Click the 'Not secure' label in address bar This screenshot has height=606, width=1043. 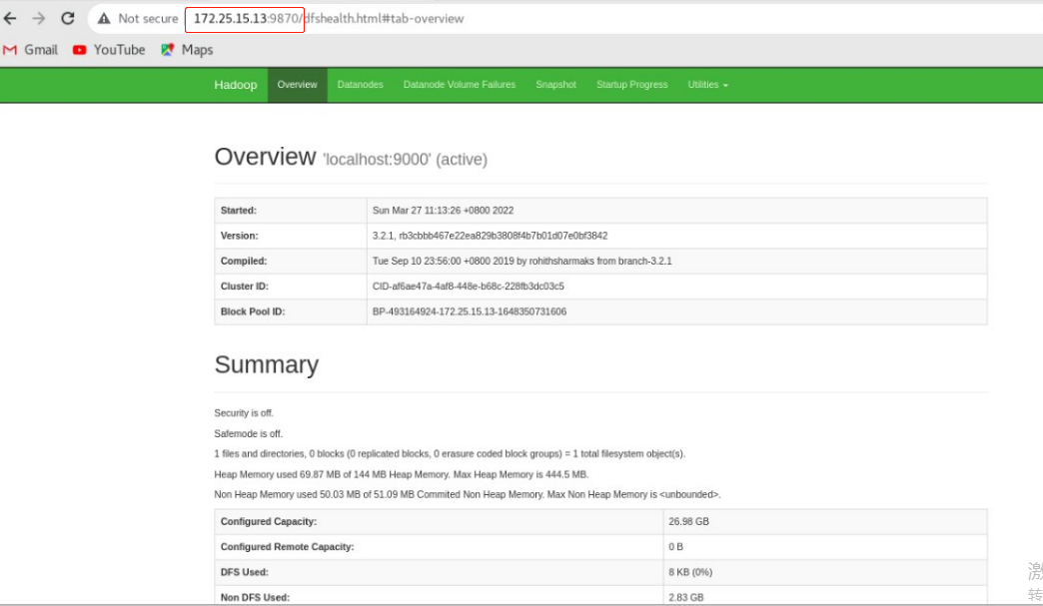click(x=148, y=19)
